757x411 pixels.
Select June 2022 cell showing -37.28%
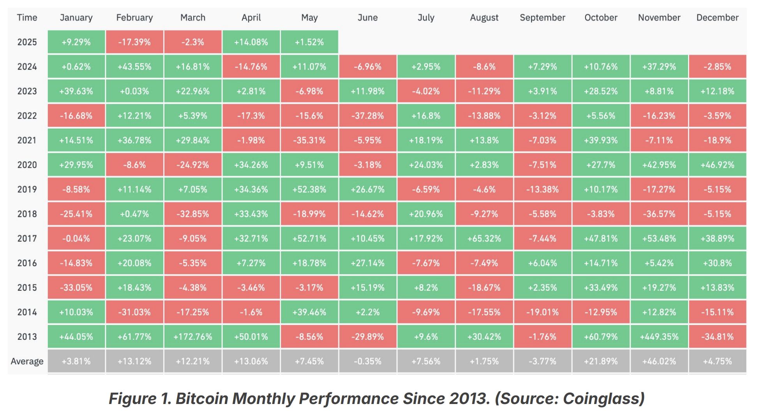click(367, 116)
